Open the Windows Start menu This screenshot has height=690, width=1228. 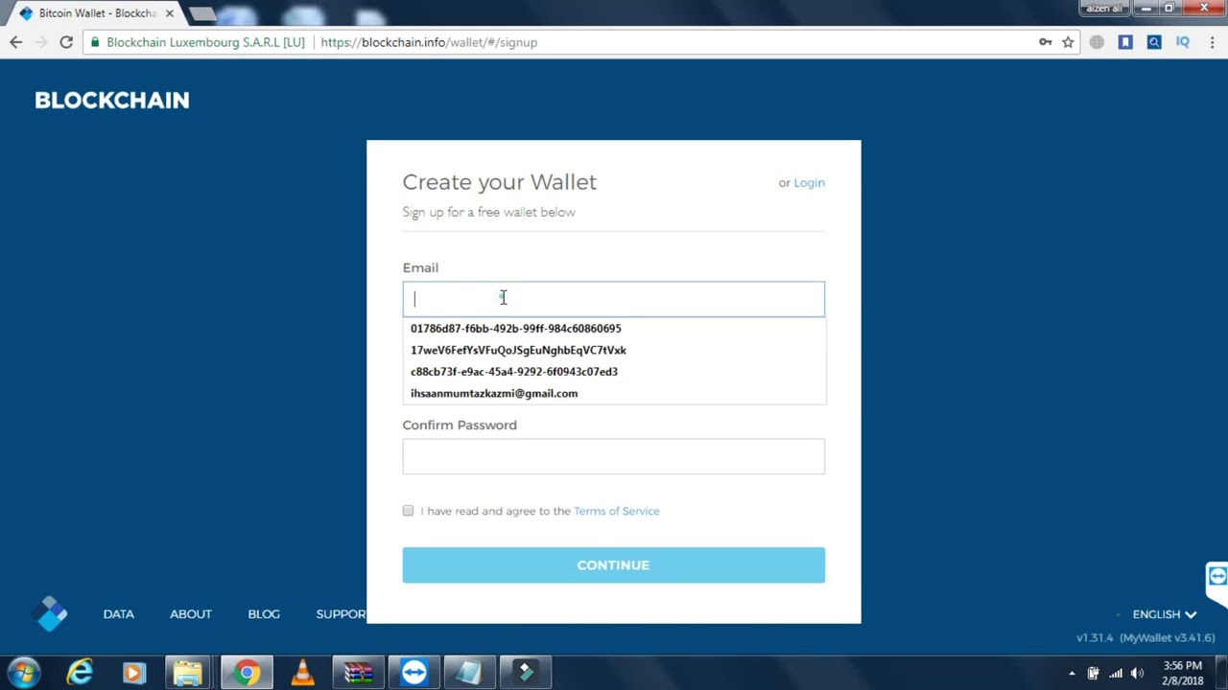24,673
